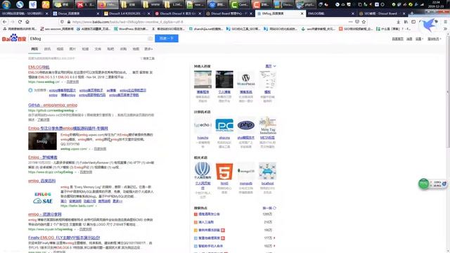Refresh the hot searches list with 换一换
Screen dimensions: 450x253
(x=269, y=208)
